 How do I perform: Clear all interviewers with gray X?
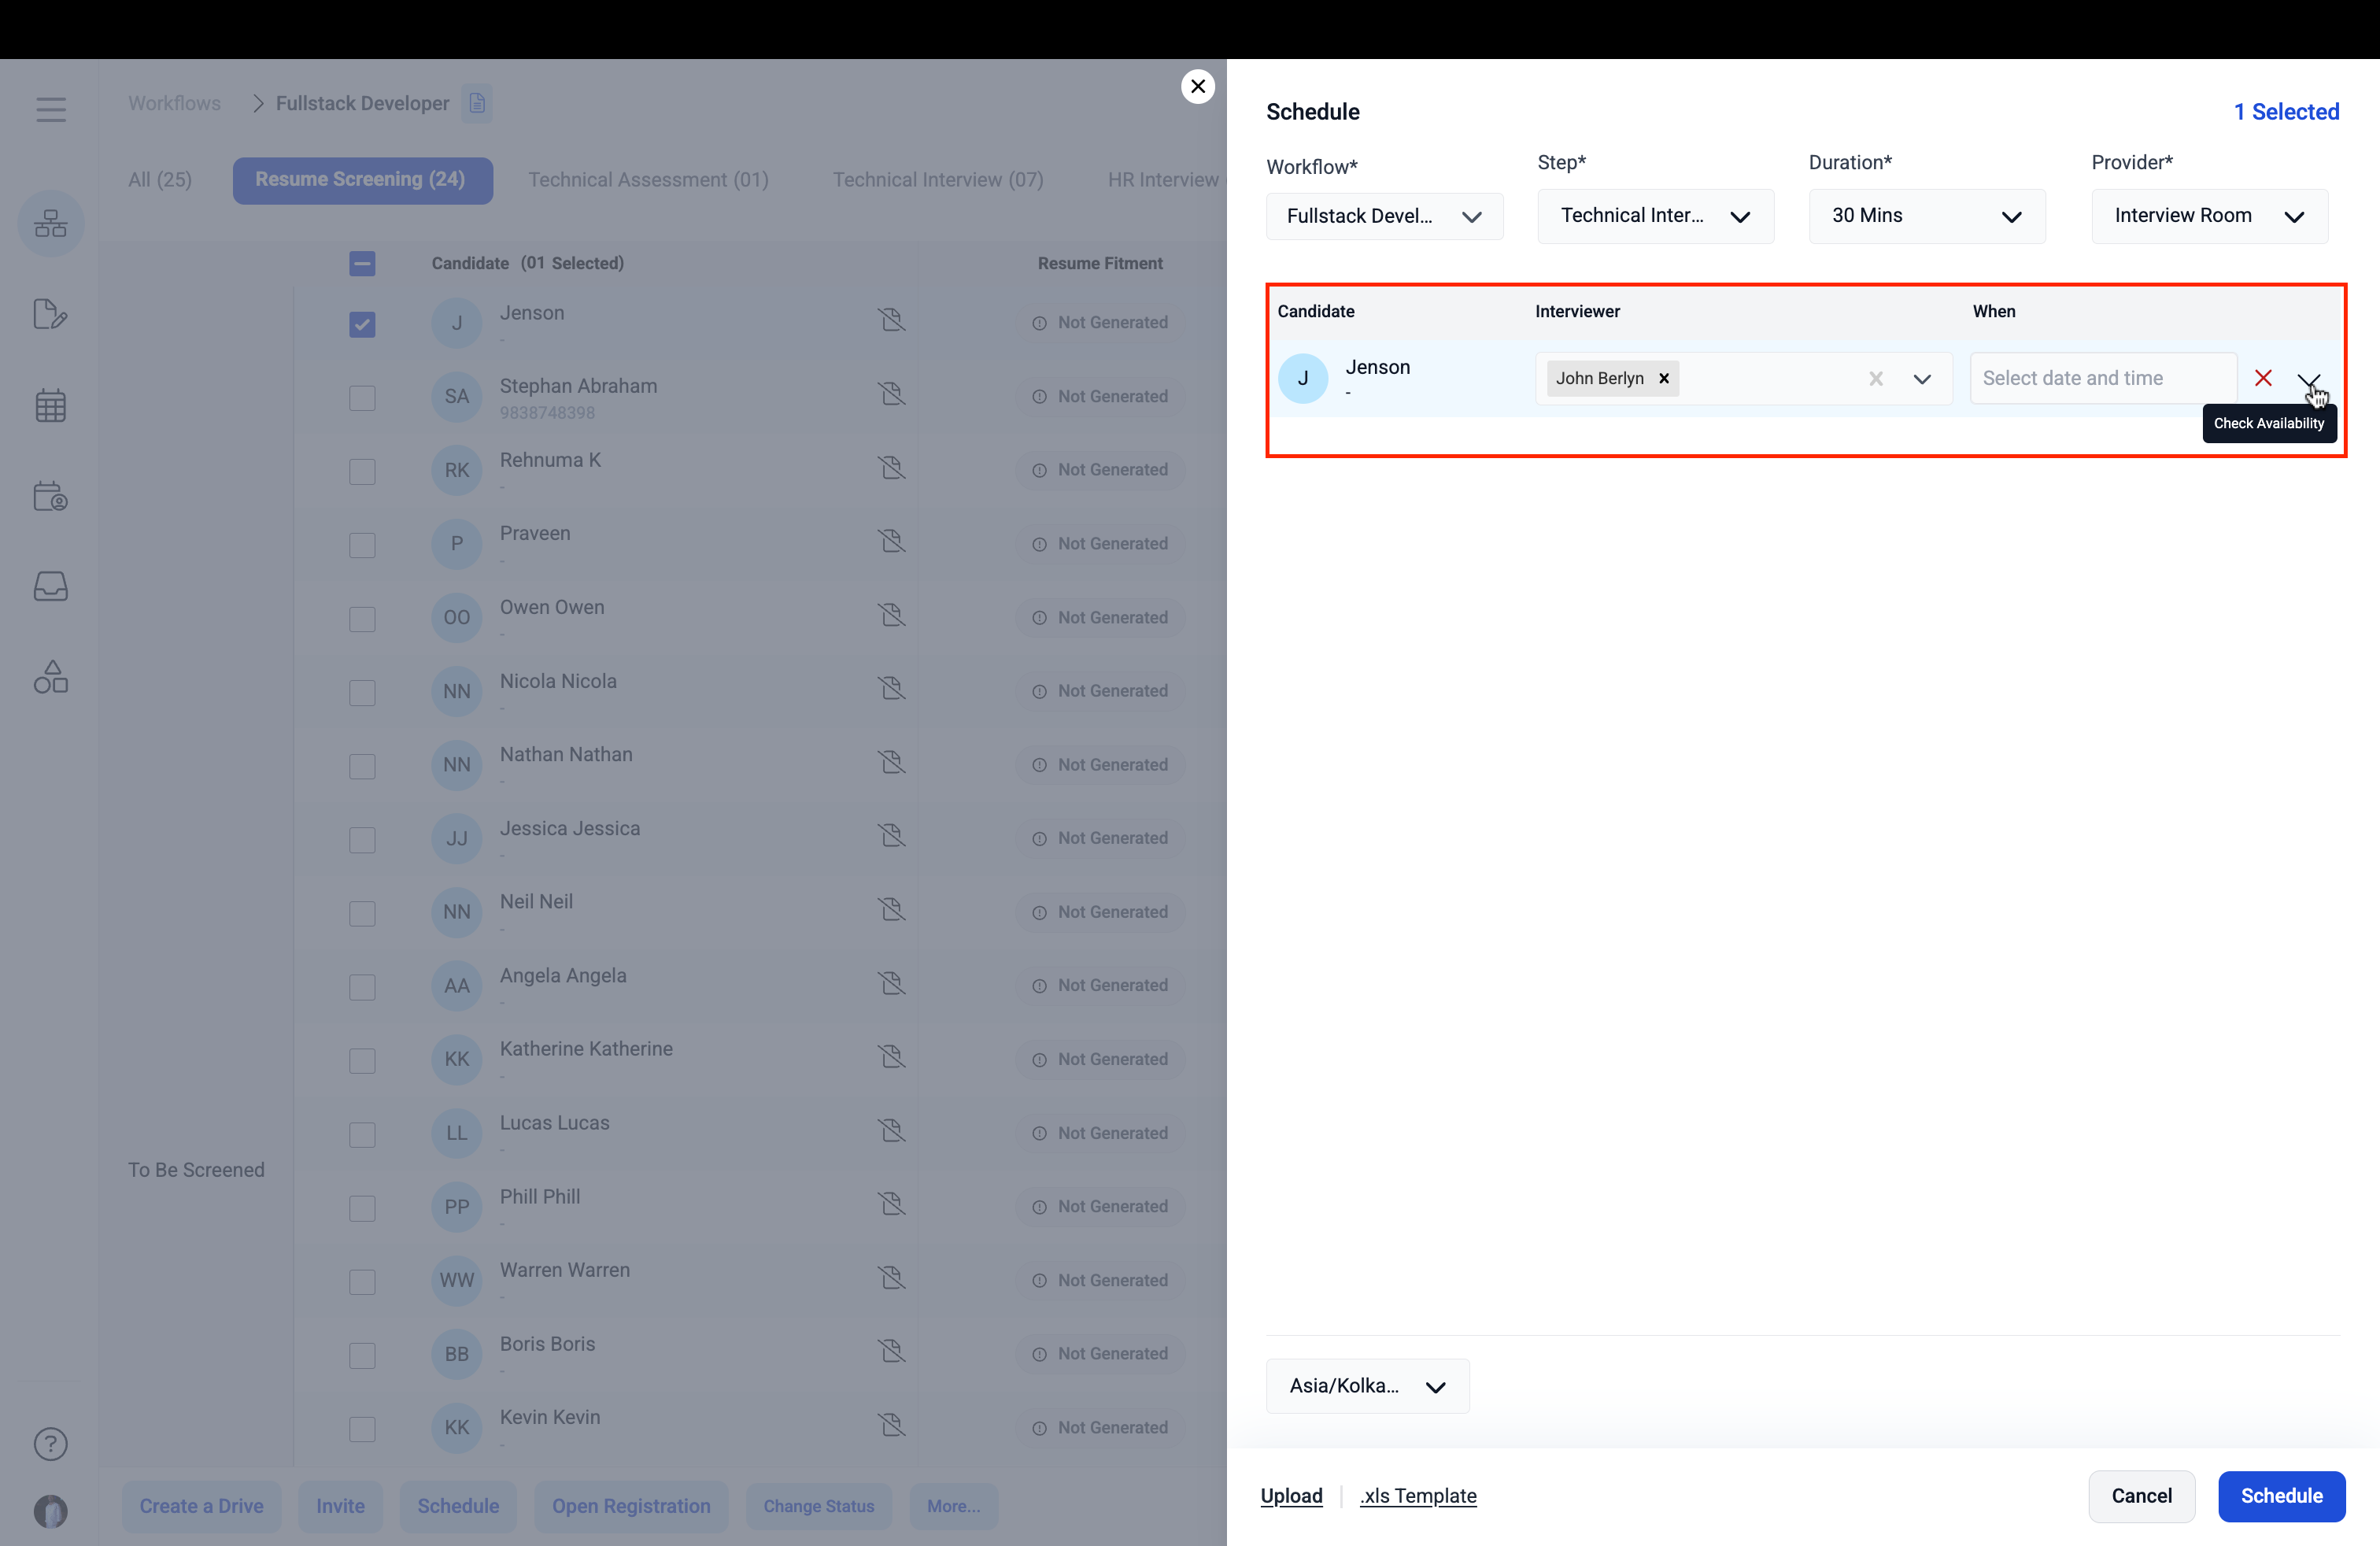tap(1875, 378)
